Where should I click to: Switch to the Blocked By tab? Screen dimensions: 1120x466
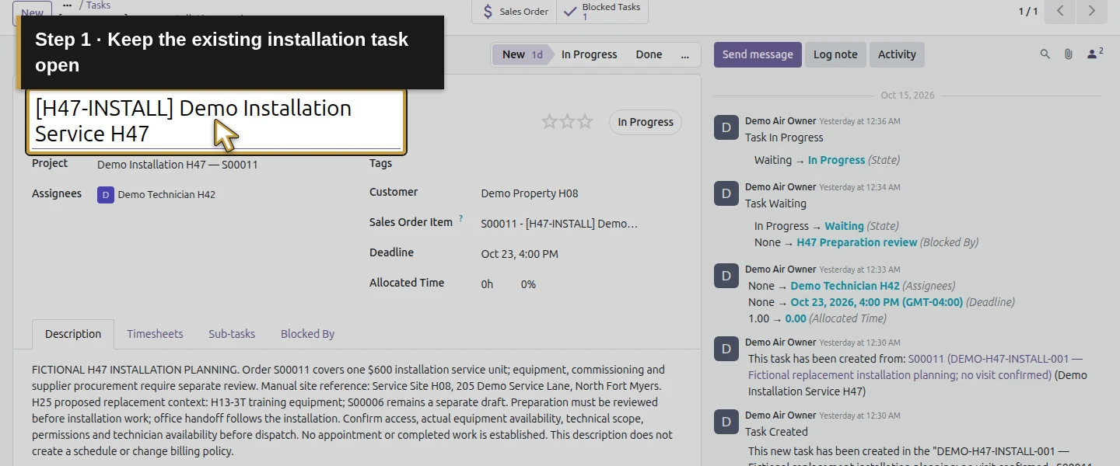[307, 334]
